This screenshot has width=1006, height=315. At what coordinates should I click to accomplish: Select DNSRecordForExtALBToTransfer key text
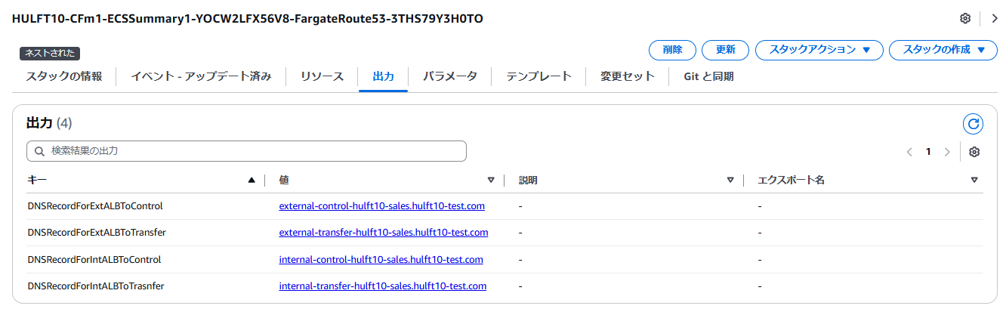tap(97, 232)
